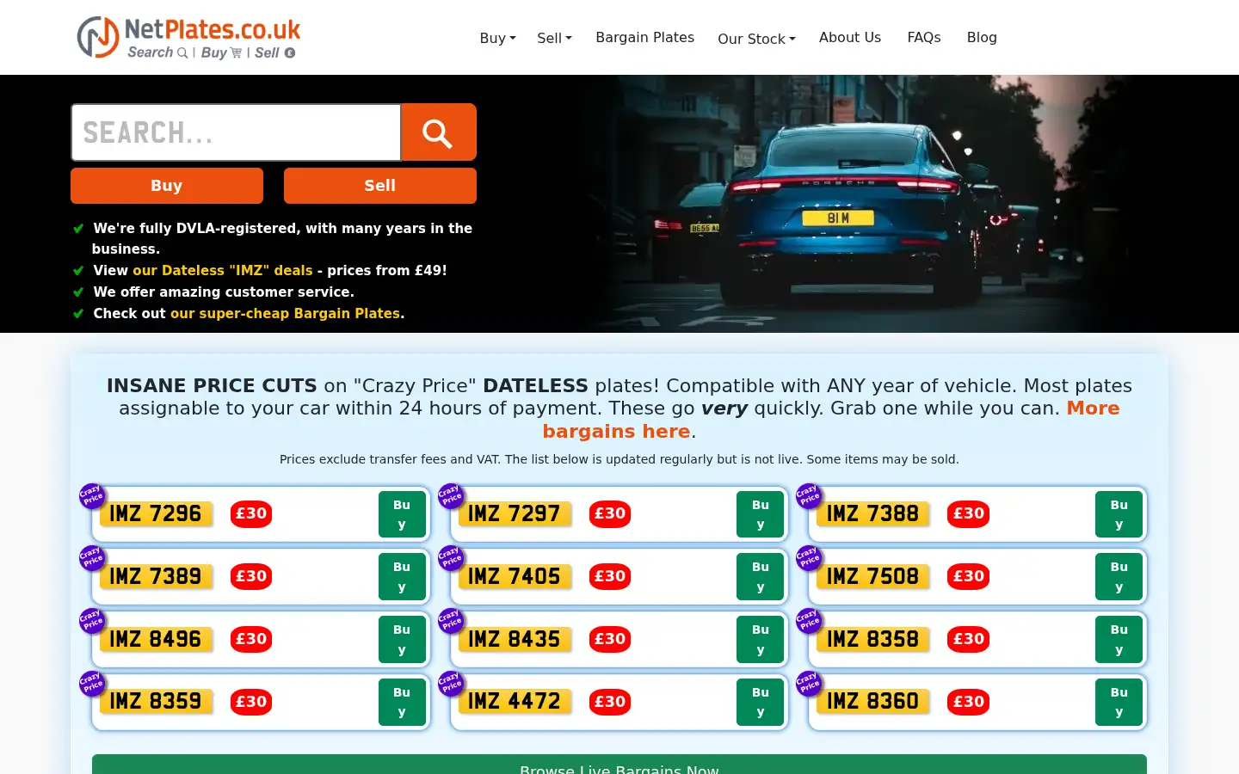Image resolution: width=1239 pixels, height=774 pixels.
Task: Click Crazy Price badge on IMZ 4472
Action: tap(451, 684)
